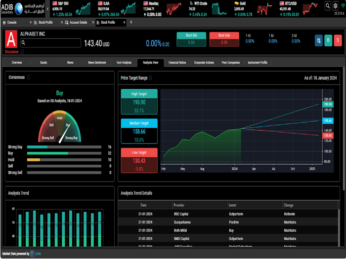Close the Console tab
The width and height of the screenshot is (346, 259).
(31, 22)
